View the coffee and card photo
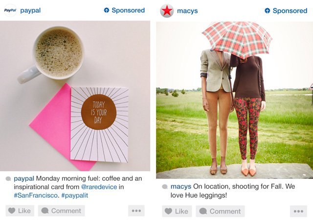The width and height of the screenshot is (313, 222). pos(75,96)
